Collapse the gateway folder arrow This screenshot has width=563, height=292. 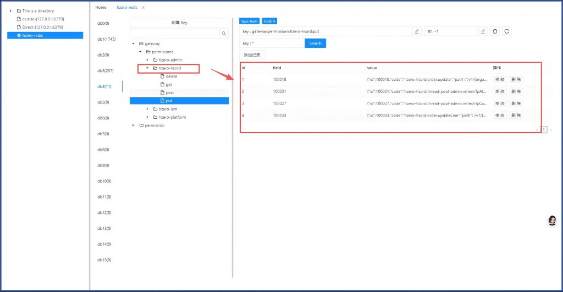coord(134,43)
